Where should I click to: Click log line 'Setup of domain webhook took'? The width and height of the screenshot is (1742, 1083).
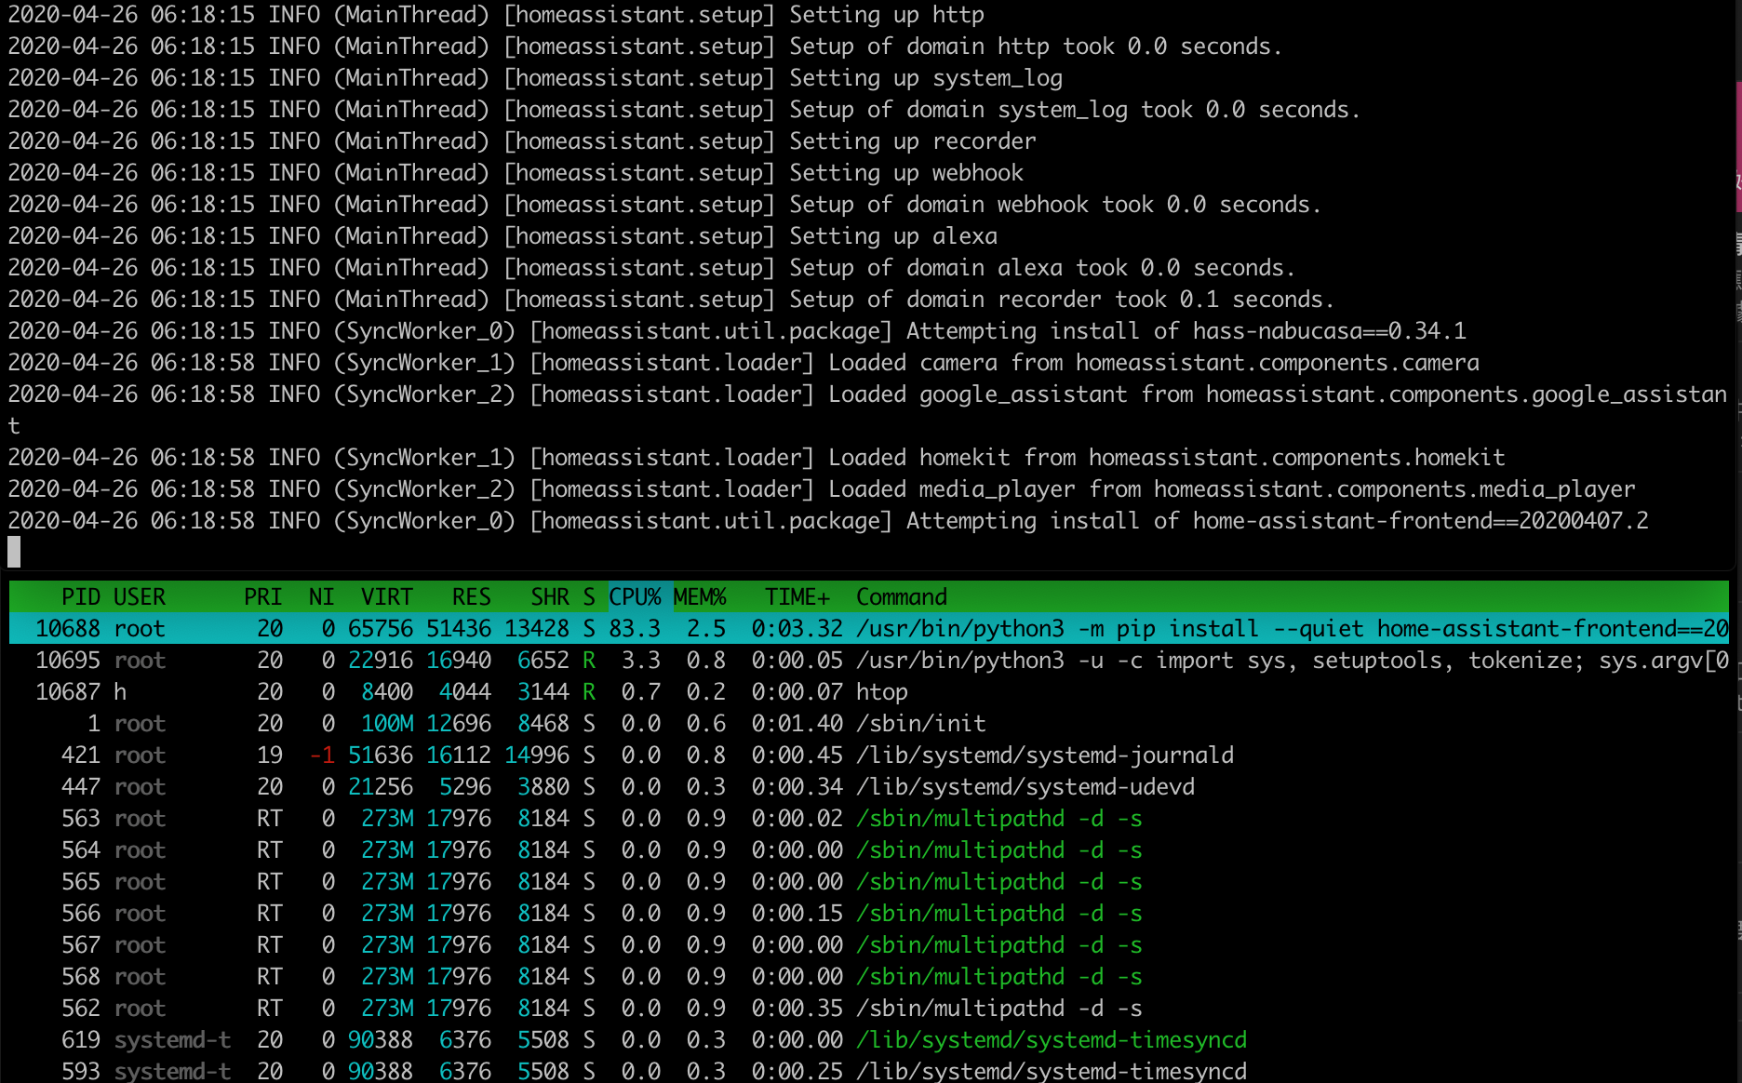[664, 205]
